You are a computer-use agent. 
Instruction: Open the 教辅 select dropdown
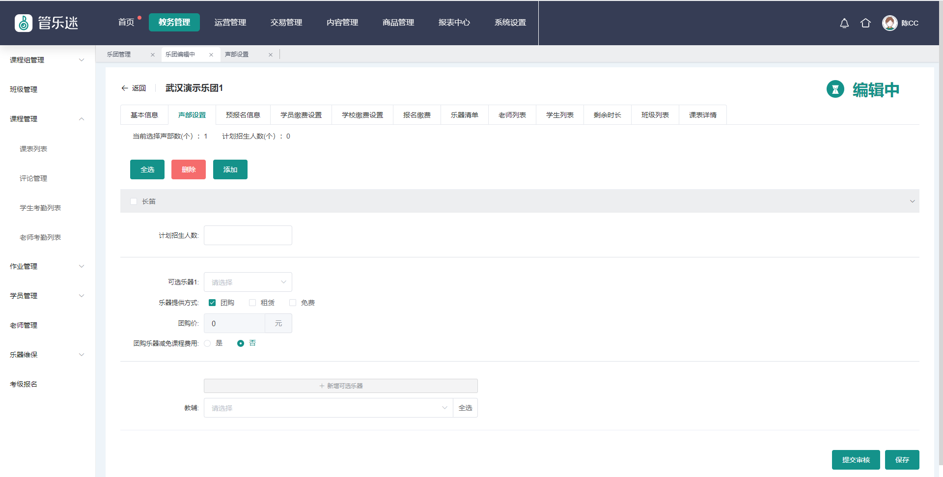coord(328,408)
